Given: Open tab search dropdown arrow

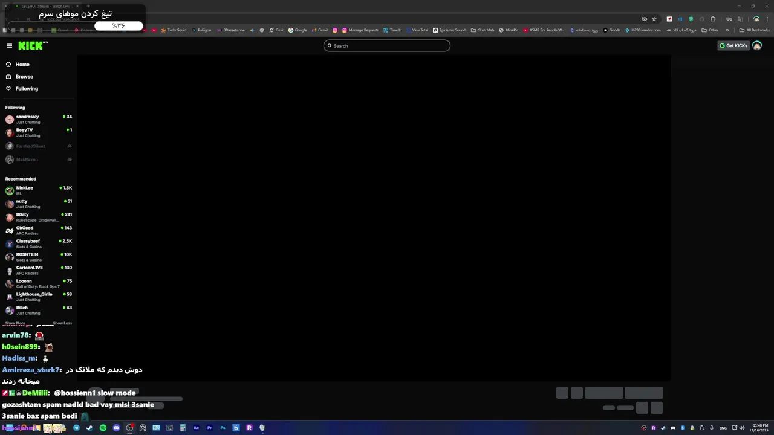Looking at the screenshot, I should [6, 6].
